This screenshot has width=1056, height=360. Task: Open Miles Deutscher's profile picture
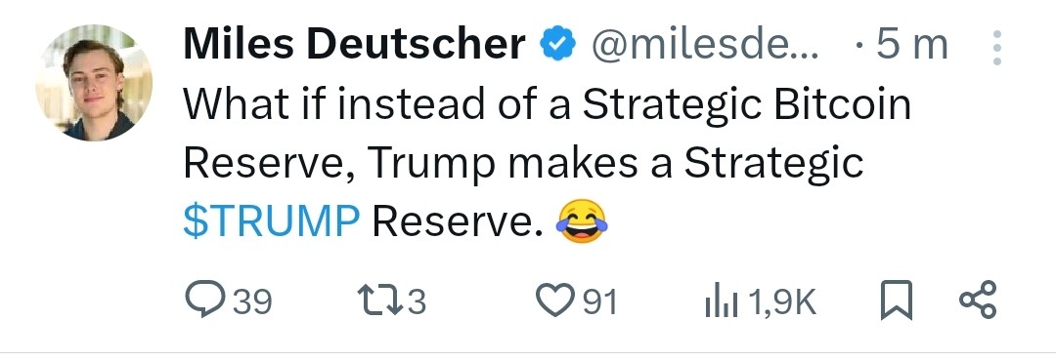coord(94,83)
